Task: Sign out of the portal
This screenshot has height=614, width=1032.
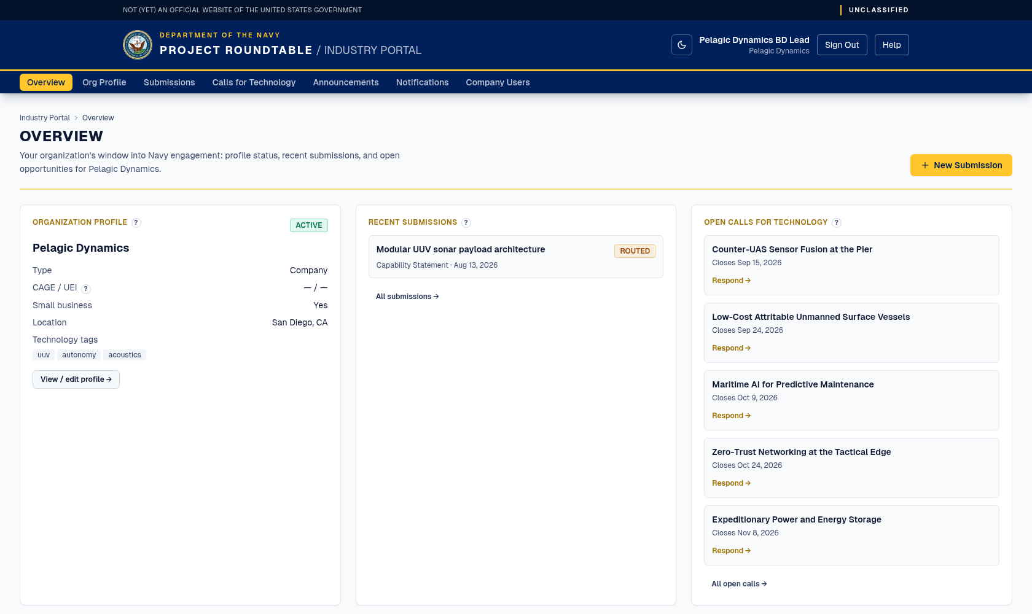Action: [842, 45]
